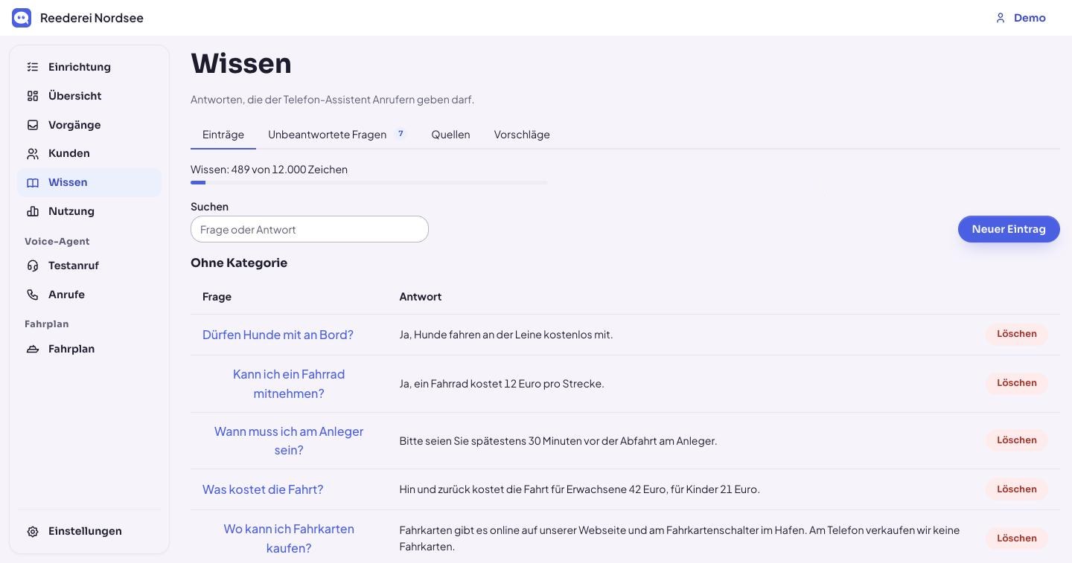Navigate to Kunden
Screen dimensions: 1072x563
point(89,153)
